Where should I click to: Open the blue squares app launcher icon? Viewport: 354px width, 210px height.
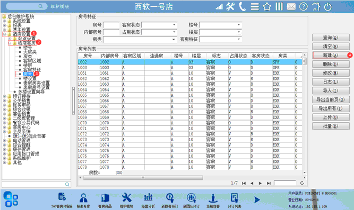click(11, 199)
